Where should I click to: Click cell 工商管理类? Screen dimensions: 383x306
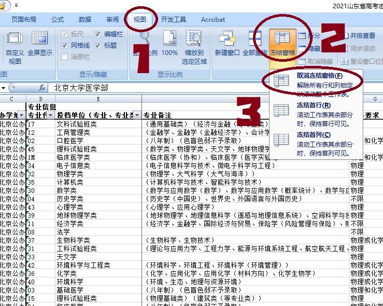click(x=98, y=132)
